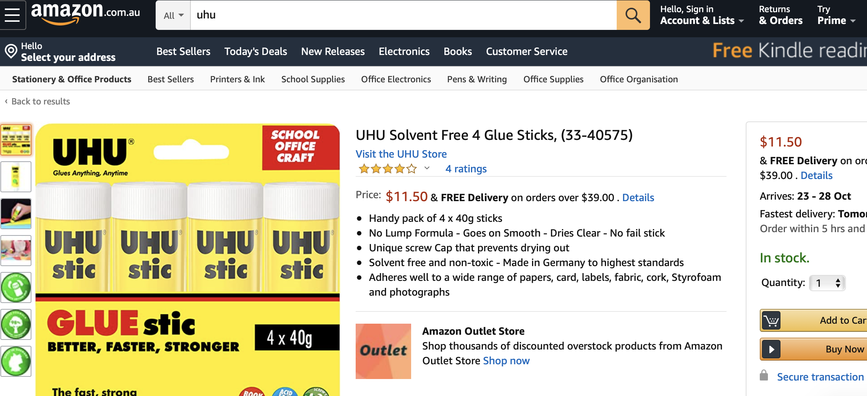Click the Amazon Outlet image
The image size is (867, 396).
(383, 351)
